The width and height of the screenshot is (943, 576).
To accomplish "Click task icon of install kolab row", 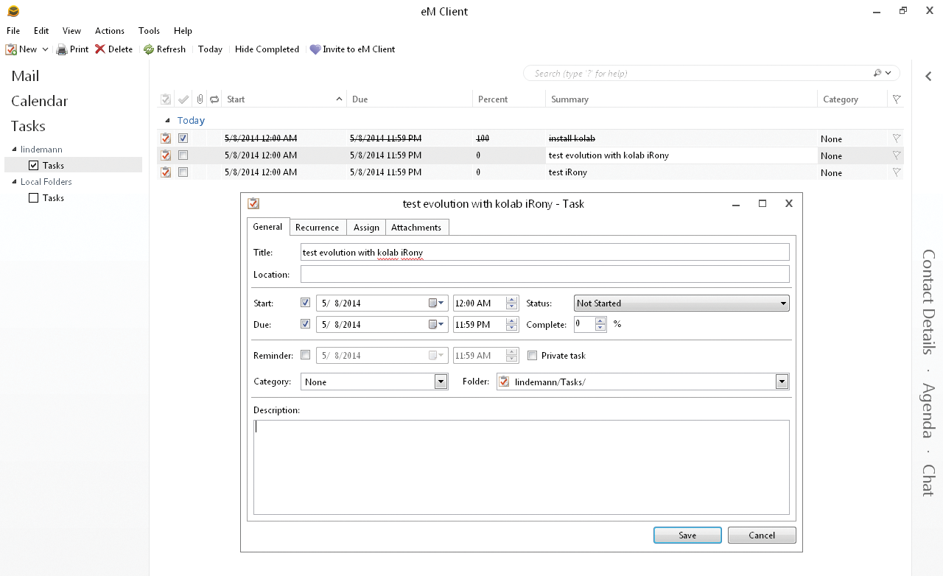I will [166, 138].
